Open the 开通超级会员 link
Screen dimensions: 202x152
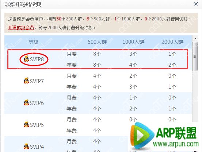coord(21,28)
